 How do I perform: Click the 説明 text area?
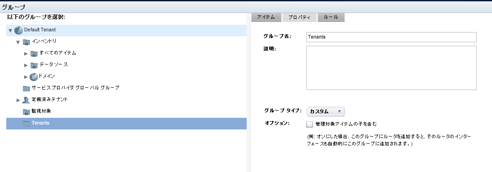391,68
